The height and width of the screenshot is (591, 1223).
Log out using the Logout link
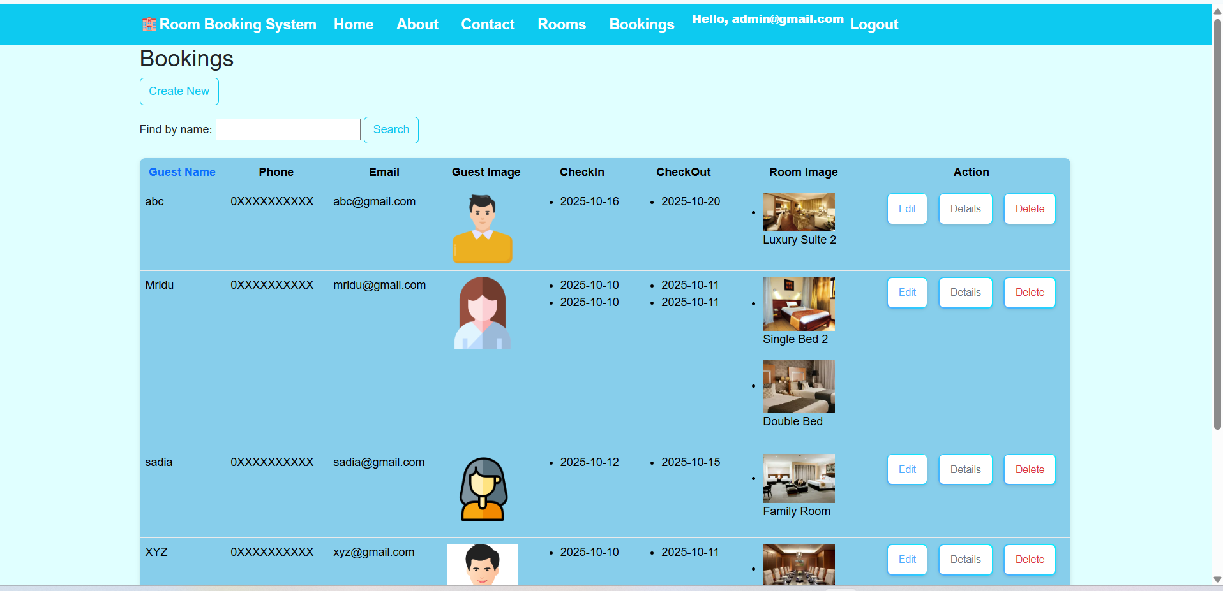874,25
